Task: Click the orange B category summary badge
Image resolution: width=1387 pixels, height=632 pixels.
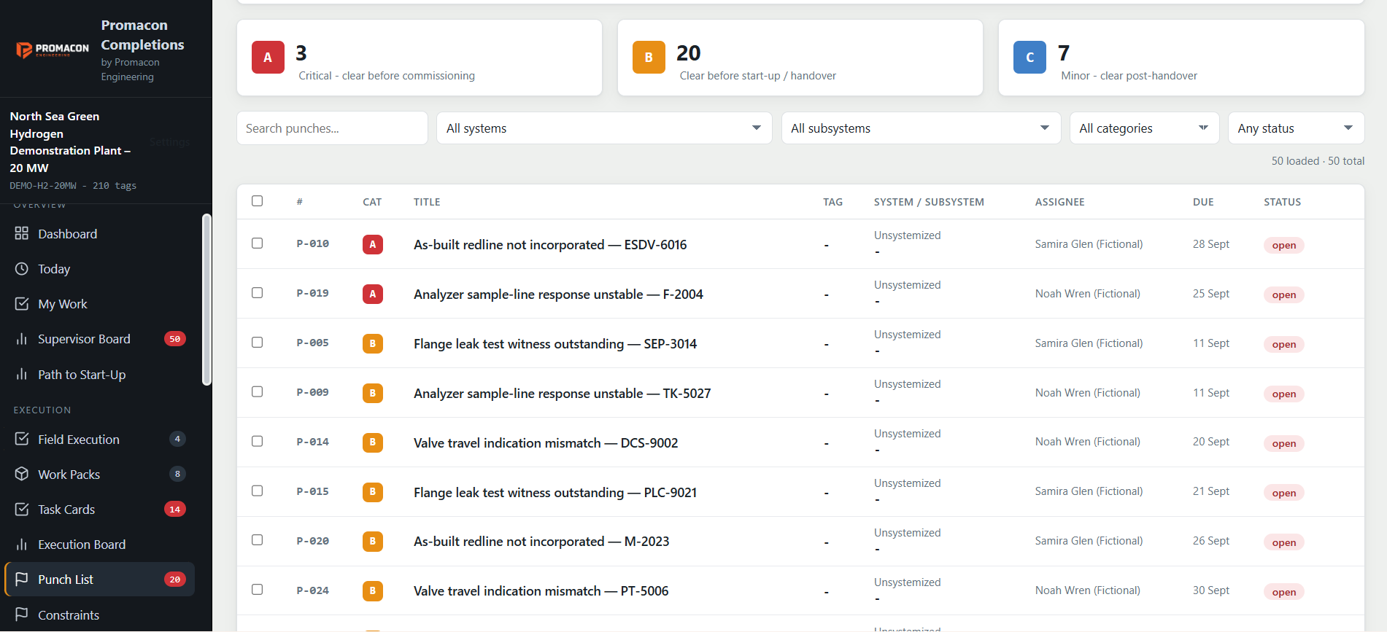Action: [x=649, y=58]
